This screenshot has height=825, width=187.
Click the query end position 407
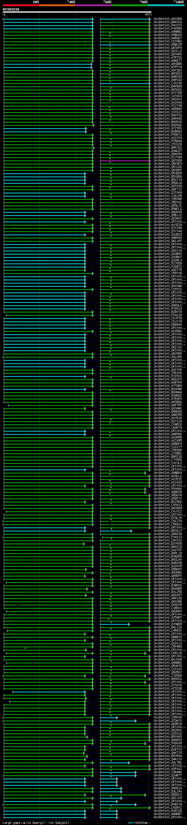tap(147, 14)
